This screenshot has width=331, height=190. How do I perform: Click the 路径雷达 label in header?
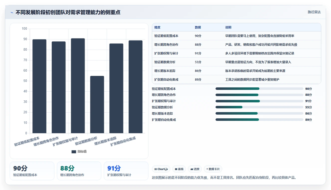[314, 12]
